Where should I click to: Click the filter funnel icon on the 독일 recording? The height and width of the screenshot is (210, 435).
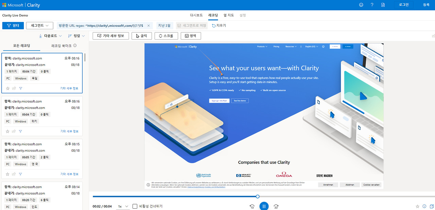coord(20,88)
